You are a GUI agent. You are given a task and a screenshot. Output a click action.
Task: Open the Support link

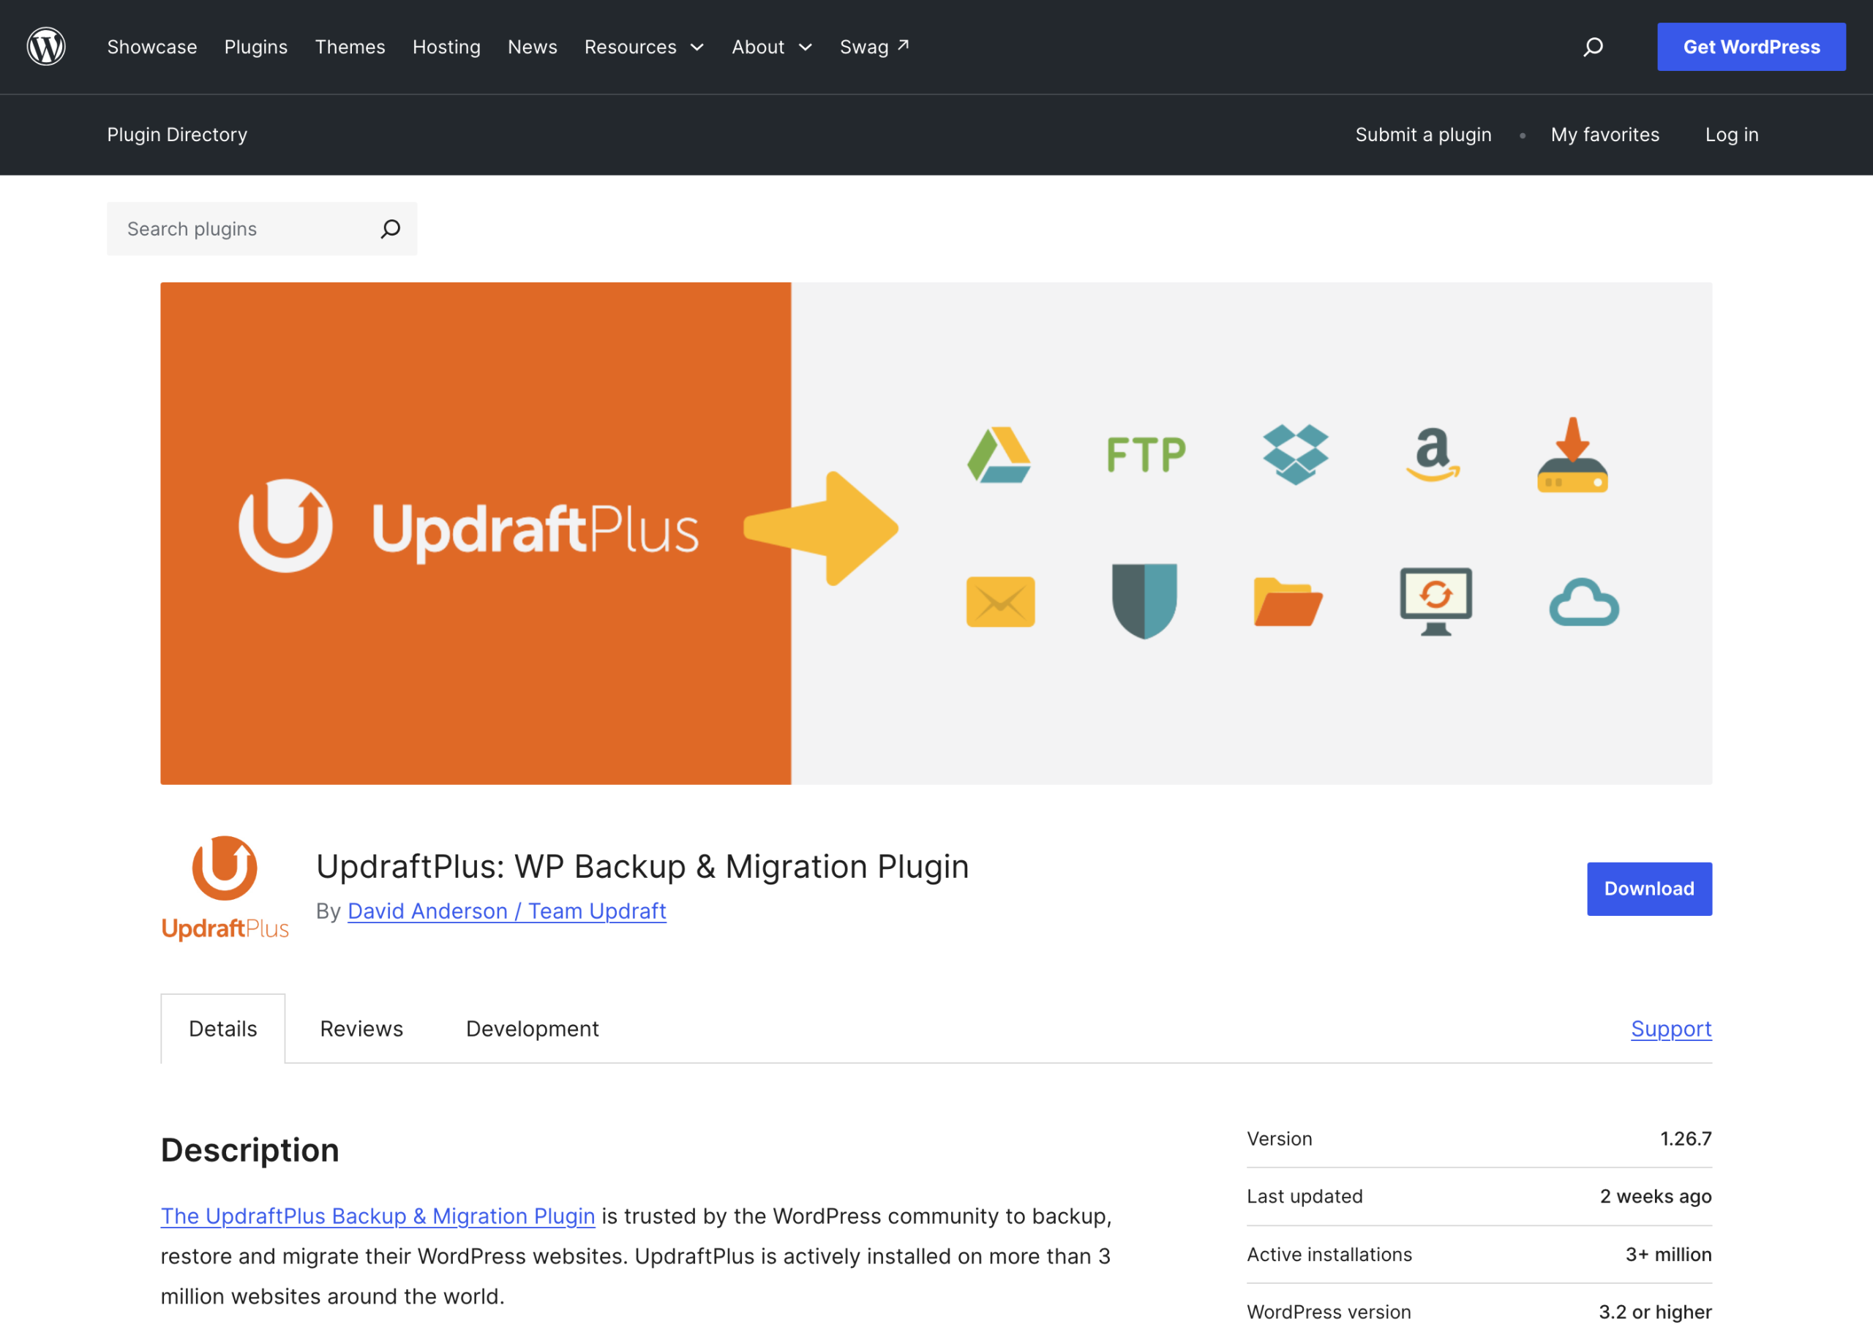(1671, 1029)
